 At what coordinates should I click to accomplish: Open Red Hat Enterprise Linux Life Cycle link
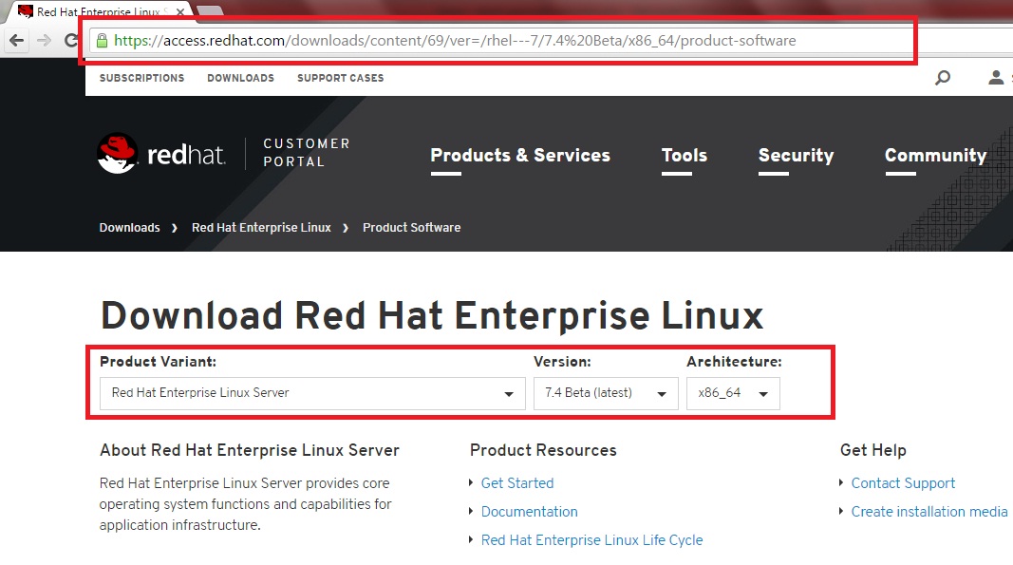tap(591, 539)
